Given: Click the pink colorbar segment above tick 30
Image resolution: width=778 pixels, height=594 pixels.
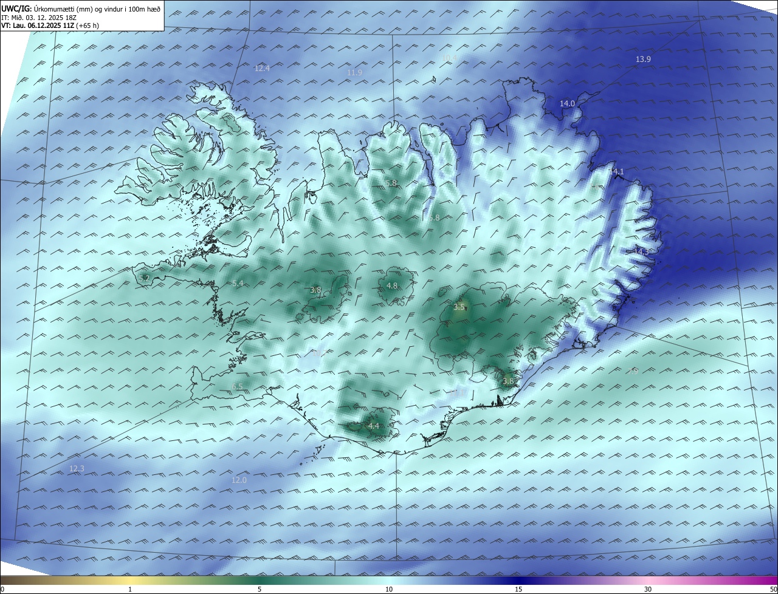Looking at the screenshot, I should click(648, 579).
